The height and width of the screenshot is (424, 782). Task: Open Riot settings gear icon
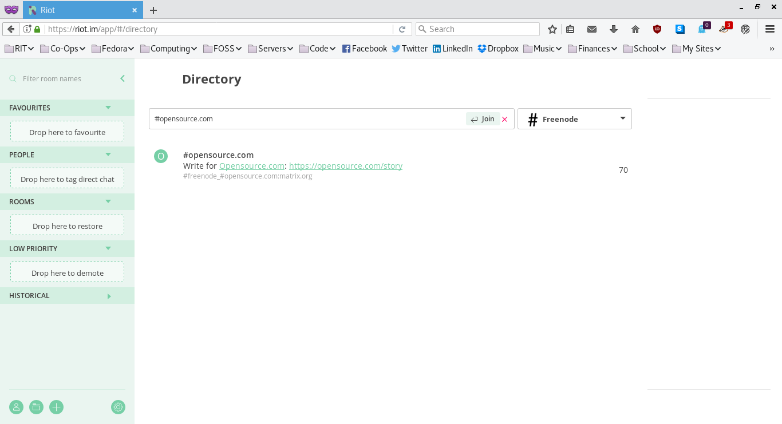119,407
